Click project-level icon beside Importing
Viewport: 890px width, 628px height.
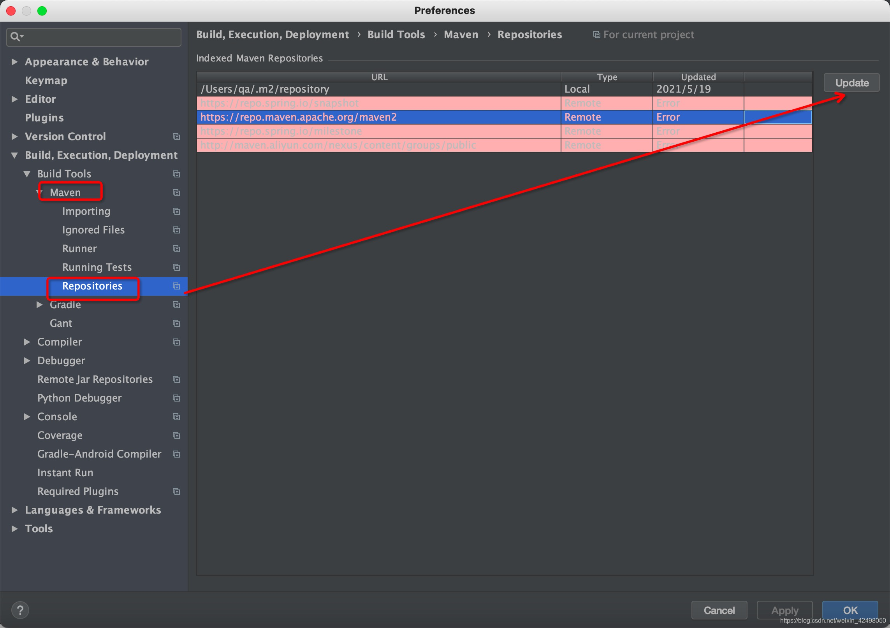176,211
